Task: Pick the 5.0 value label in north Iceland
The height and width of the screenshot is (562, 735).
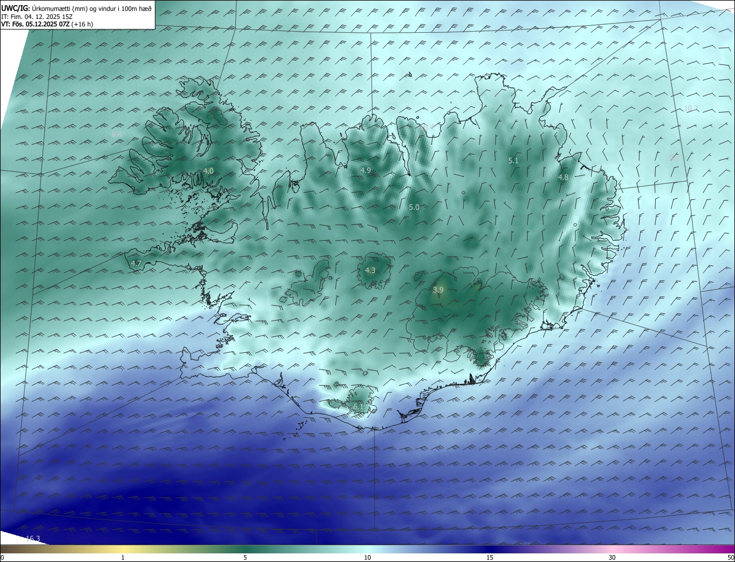Action: [x=414, y=207]
